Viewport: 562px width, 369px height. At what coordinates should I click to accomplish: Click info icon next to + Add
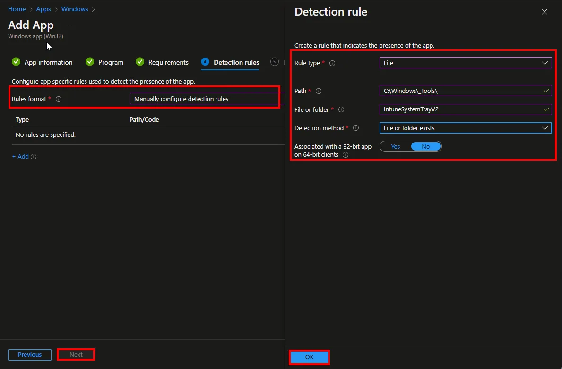34,157
